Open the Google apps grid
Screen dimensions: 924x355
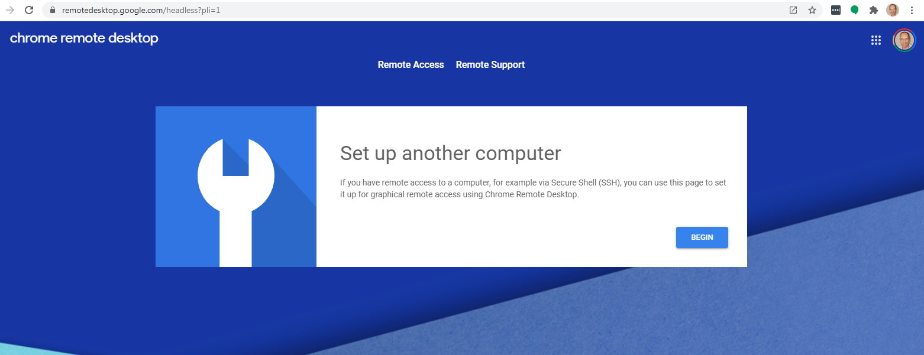click(x=876, y=40)
